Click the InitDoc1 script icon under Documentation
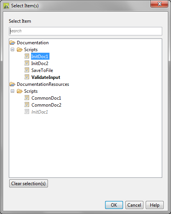 27,56
